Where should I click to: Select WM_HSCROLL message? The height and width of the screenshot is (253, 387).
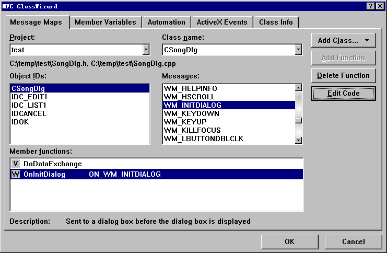pos(229,97)
